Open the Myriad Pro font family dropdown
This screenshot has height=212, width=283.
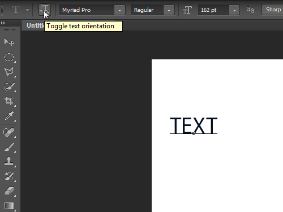point(119,10)
